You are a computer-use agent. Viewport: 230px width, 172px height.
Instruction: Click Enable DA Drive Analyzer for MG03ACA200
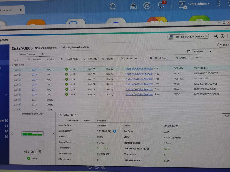click(x=139, y=69)
